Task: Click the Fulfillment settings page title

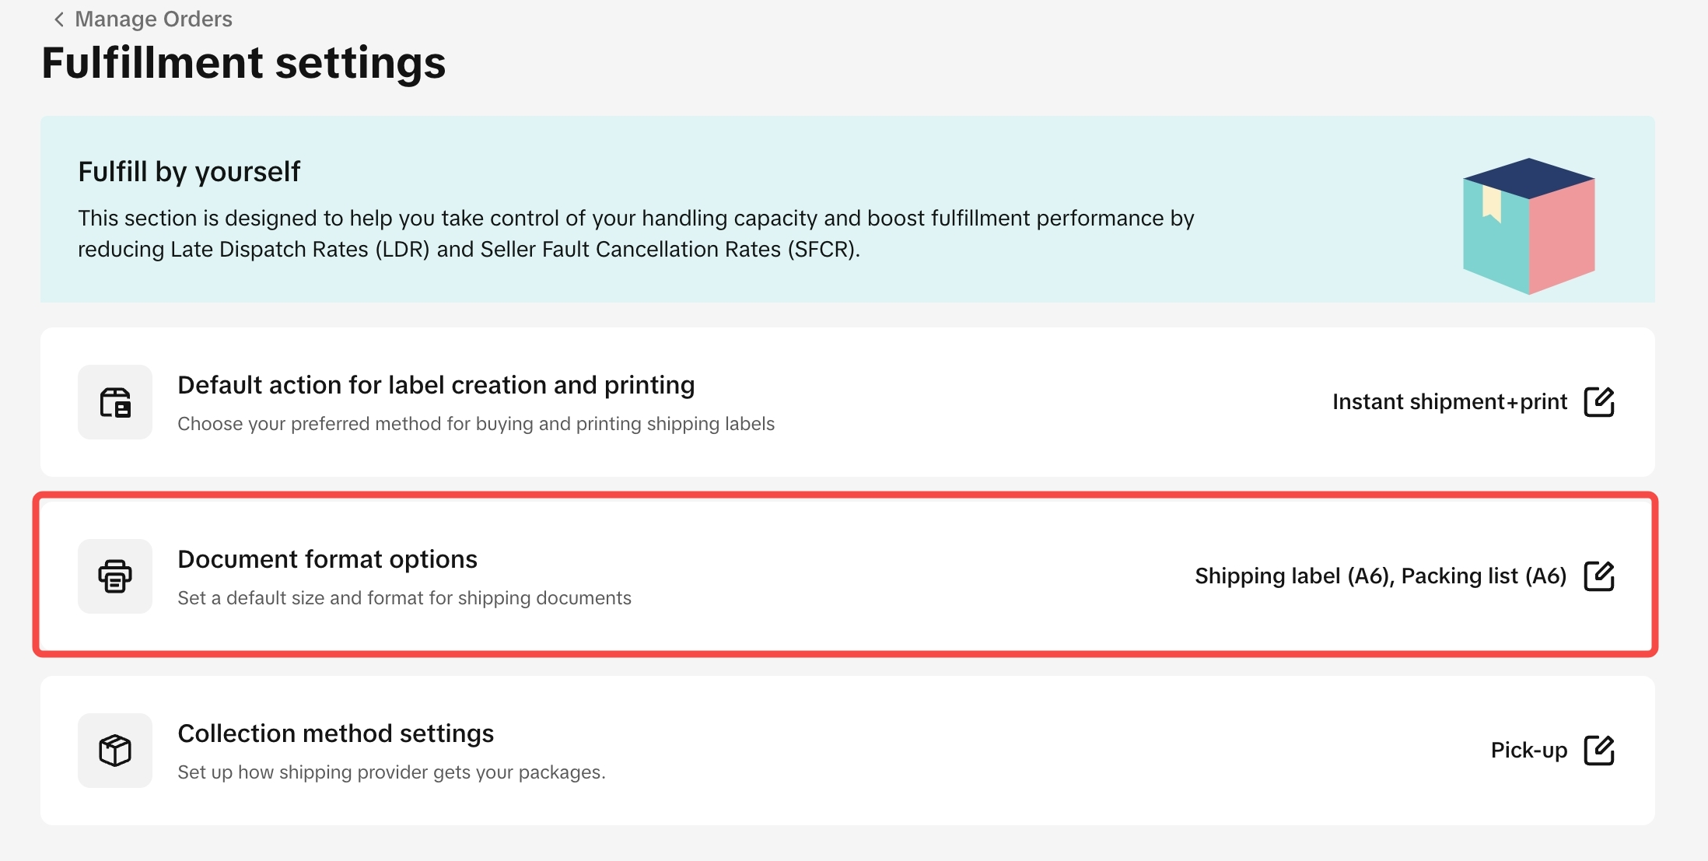Action: point(243,63)
